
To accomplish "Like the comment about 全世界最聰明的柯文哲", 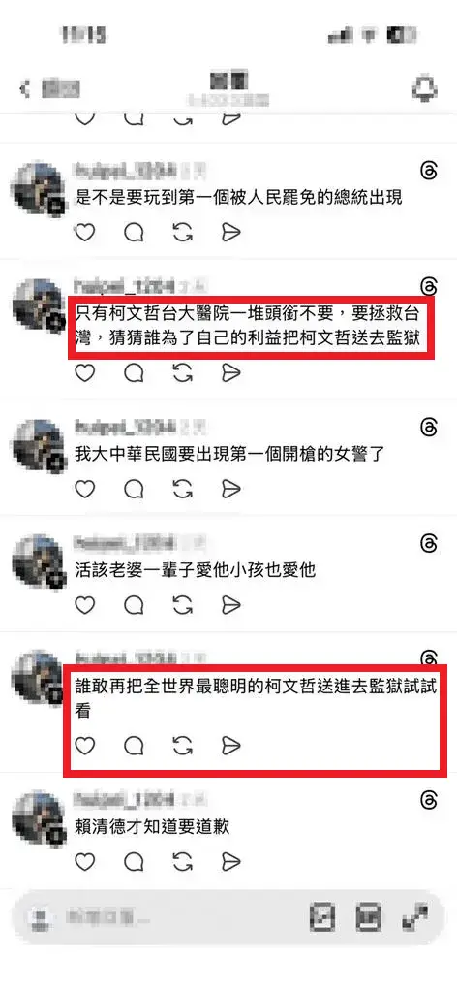I will (x=84, y=746).
